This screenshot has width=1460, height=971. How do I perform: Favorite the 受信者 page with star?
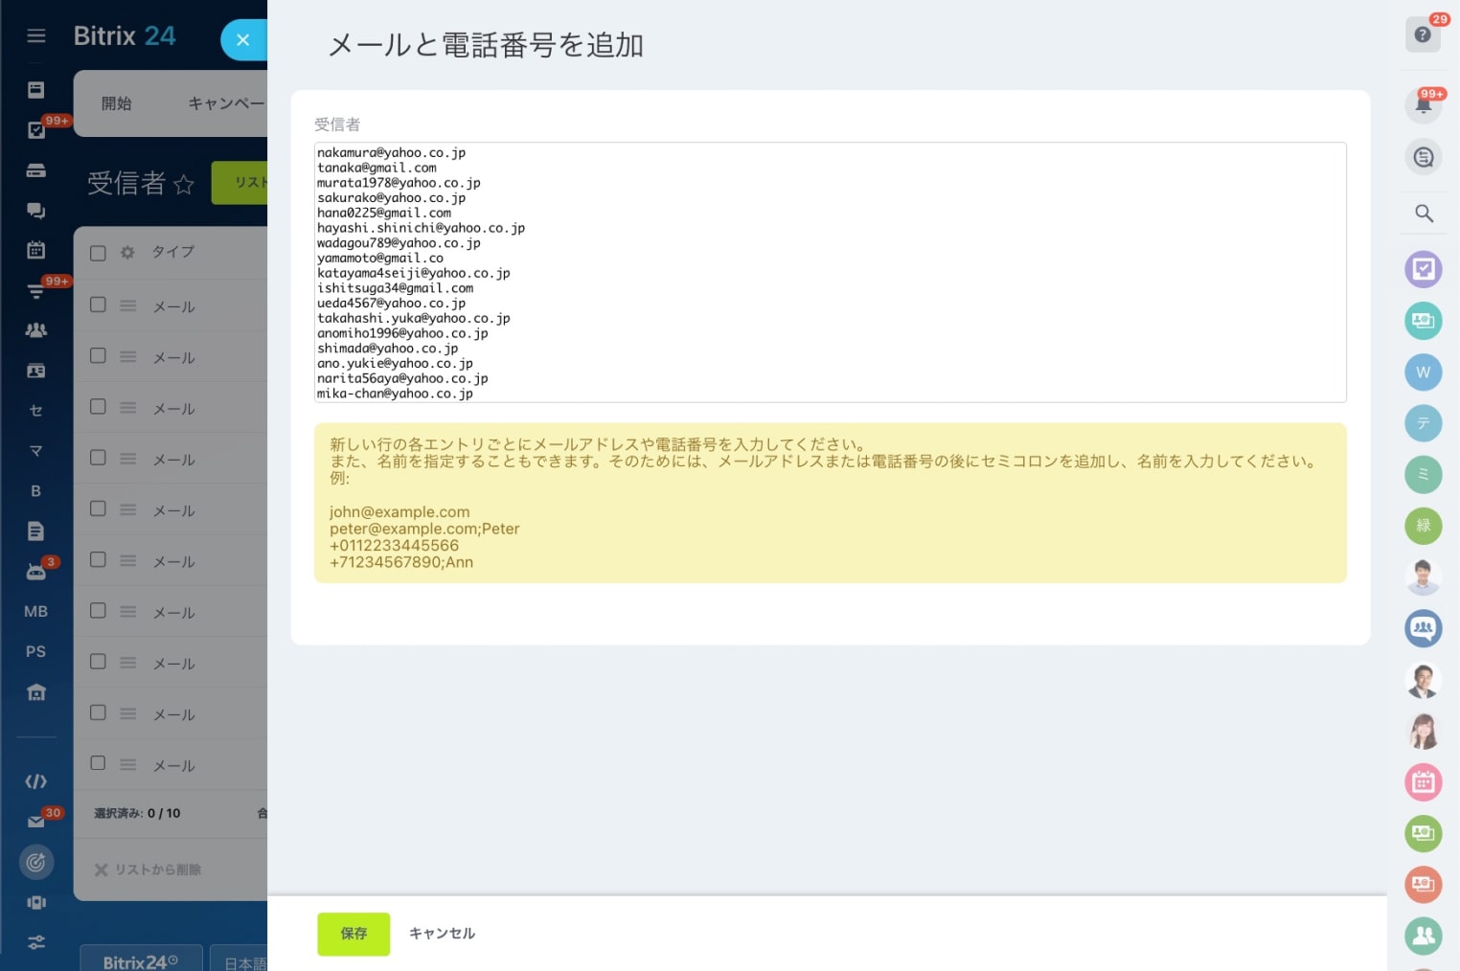click(184, 184)
